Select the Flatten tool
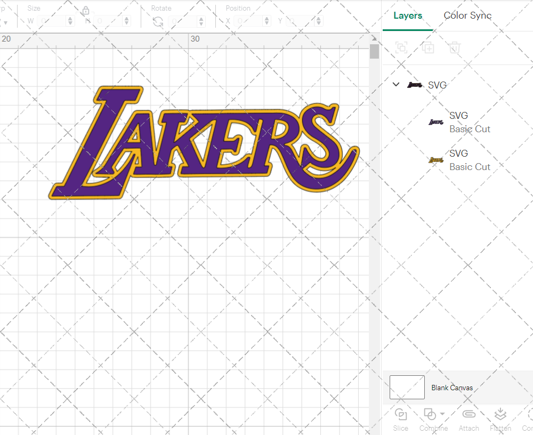Image resolution: width=533 pixels, height=435 pixels. click(x=500, y=414)
